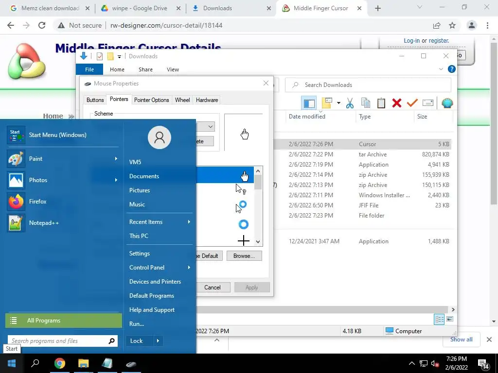Switch to Hardware tab

click(207, 100)
